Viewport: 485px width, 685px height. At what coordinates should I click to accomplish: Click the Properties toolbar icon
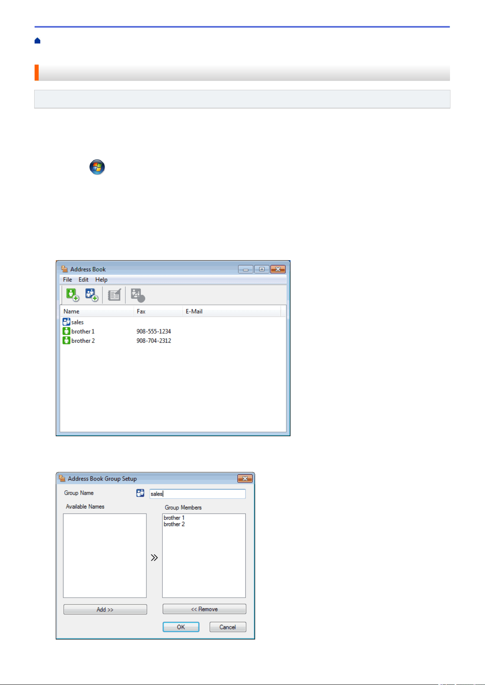[x=114, y=295]
